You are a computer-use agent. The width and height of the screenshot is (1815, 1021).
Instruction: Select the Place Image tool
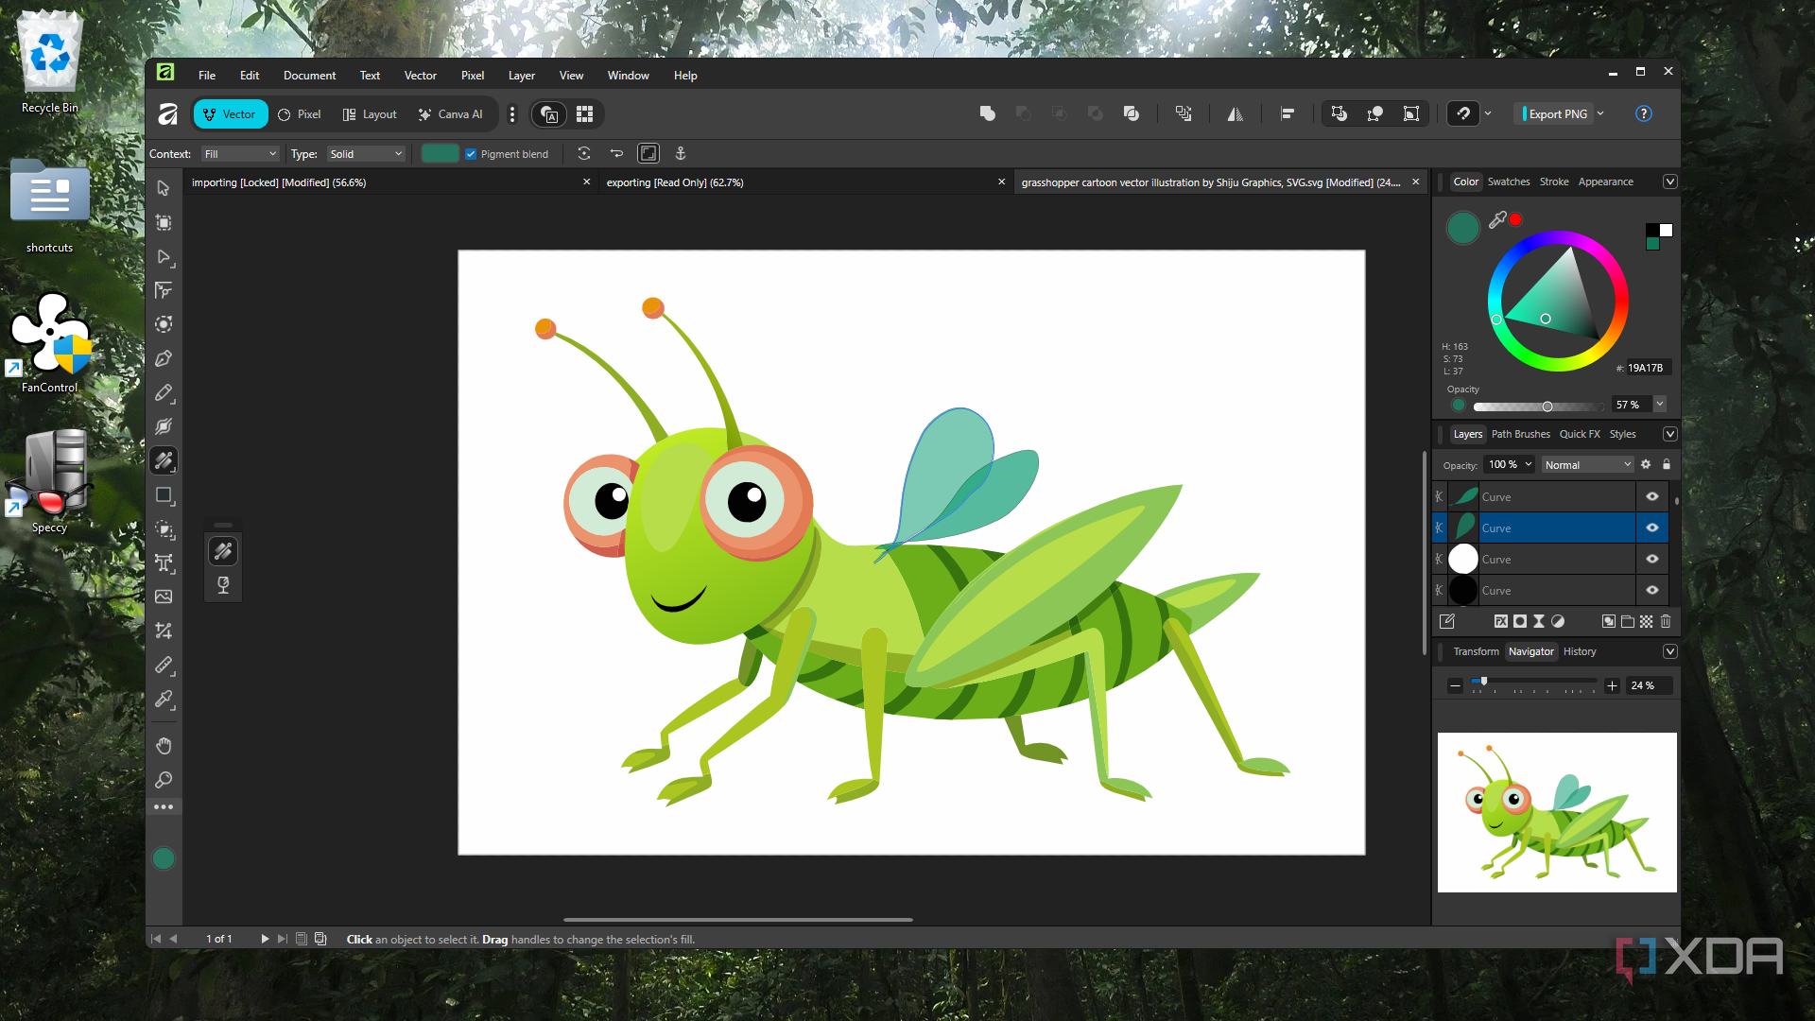[x=164, y=597]
